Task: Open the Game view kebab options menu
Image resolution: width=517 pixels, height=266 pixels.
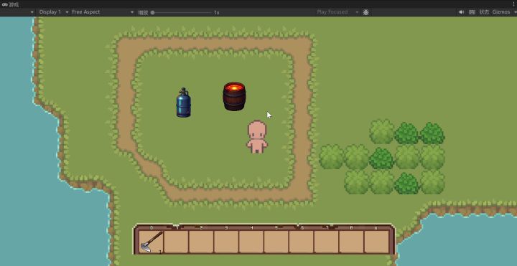Action: point(513,4)
